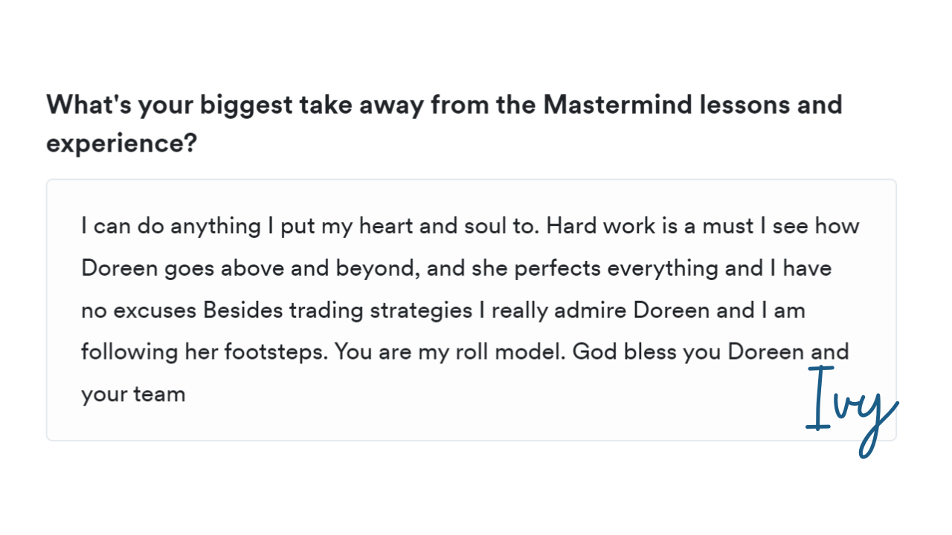The image size is (952, 535).
Task: Click the word "experience?" in the heading
Action: pyautogui.click(x=121, y=143)
